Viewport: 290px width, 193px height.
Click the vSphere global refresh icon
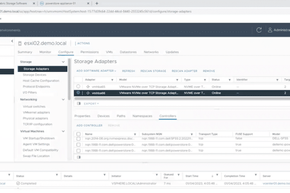pos(259,30)
